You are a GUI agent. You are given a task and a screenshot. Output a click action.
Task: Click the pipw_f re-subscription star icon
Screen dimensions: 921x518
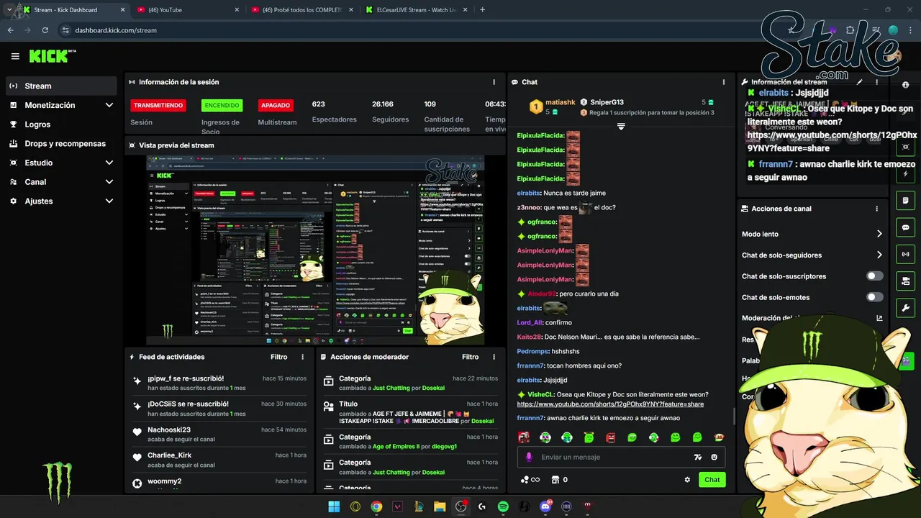click(x=137, y=381)
